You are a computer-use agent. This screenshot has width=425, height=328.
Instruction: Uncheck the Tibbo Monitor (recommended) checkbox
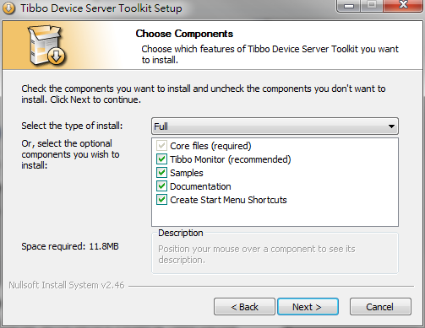click(x=161, y=159)
